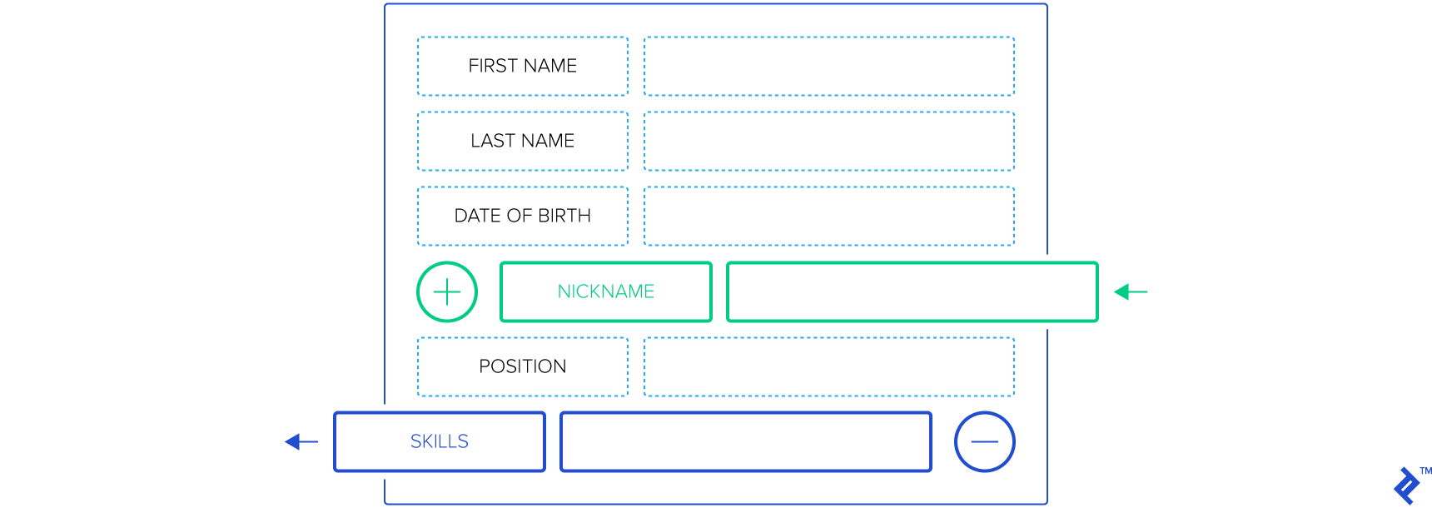Click the field beside DATE OF BIRTH
This screenshot has height=508, width=1432.
click(x=829, y=216)
